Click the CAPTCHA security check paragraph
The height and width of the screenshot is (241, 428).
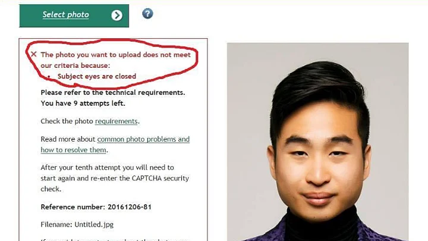115,178
